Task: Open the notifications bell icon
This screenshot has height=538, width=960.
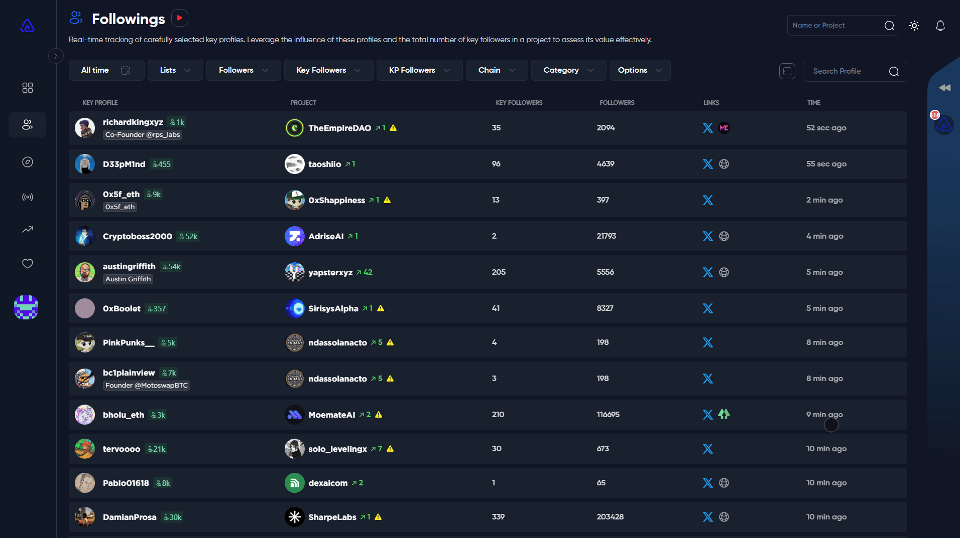Action: (940, 26)
